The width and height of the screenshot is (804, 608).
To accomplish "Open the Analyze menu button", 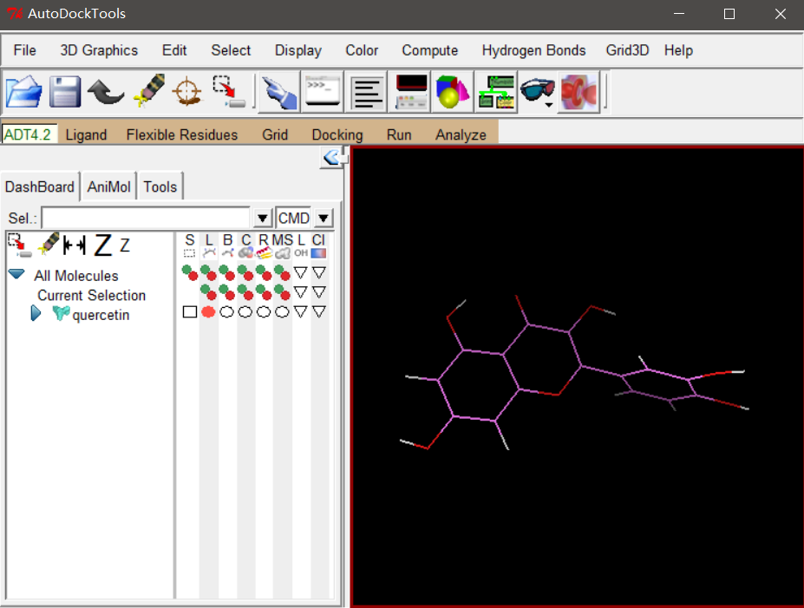I will click(461, 134).
